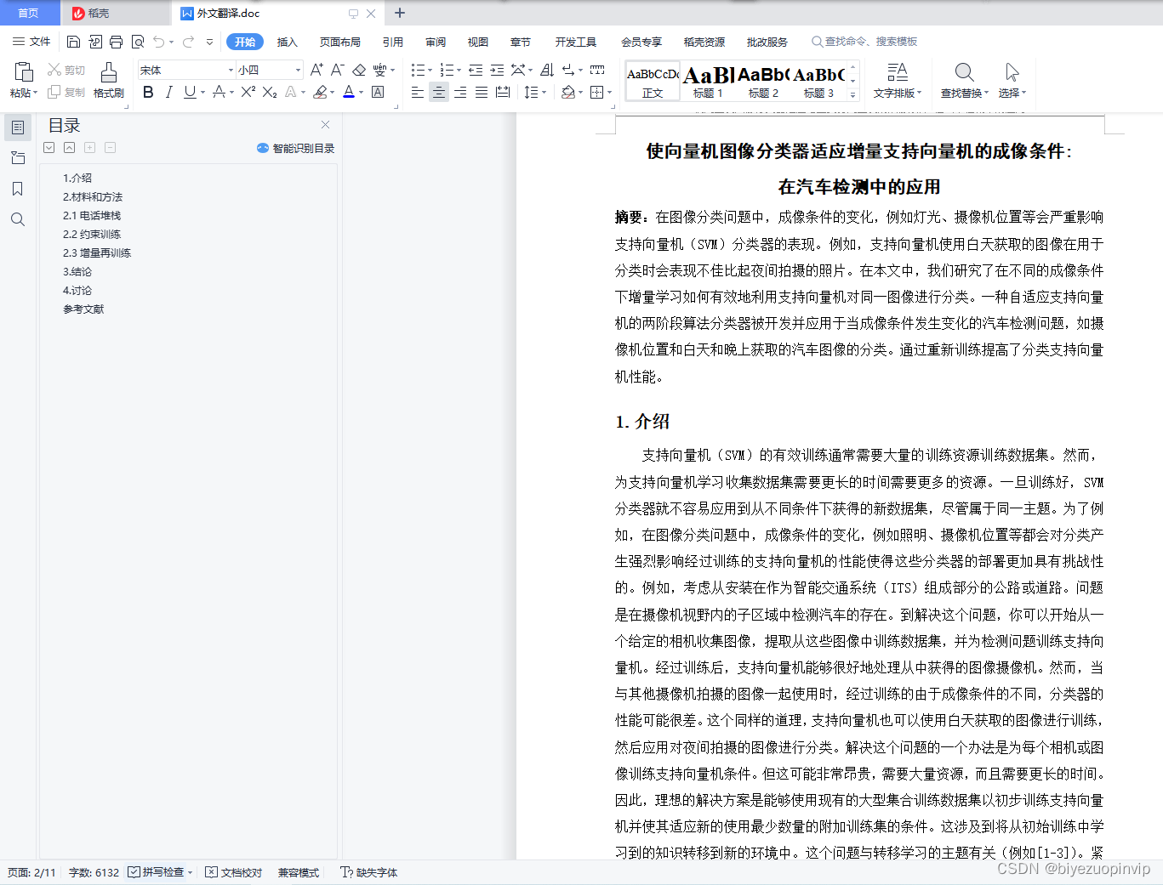Viewport: 1163px width, 885px height.
Task: Click paragraph shading fill bucket
Action: [x=567, y=92]
